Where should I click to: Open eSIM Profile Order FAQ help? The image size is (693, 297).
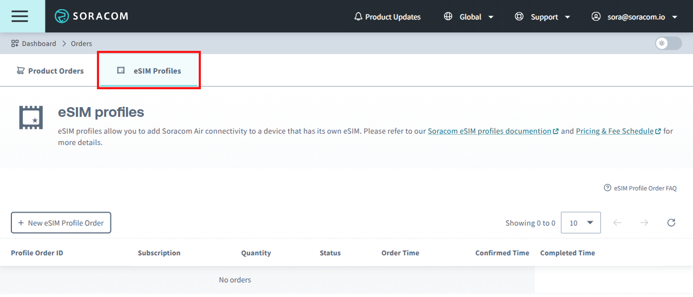click(x=640, y=188)
